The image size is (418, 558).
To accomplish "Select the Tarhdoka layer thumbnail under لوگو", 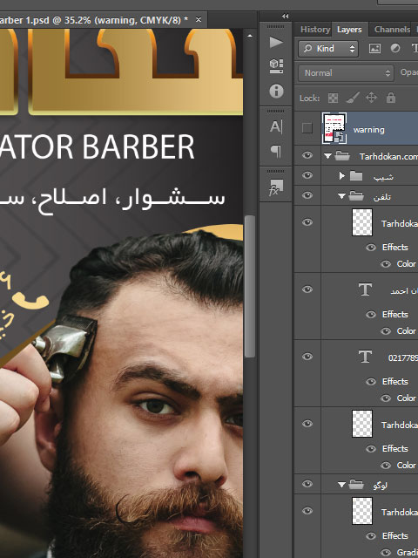I will pyautogui.click(x=362, y=511).
